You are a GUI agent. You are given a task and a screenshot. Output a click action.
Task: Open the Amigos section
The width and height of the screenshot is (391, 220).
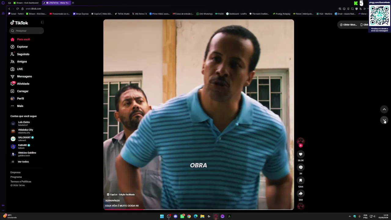click(19, 62)
